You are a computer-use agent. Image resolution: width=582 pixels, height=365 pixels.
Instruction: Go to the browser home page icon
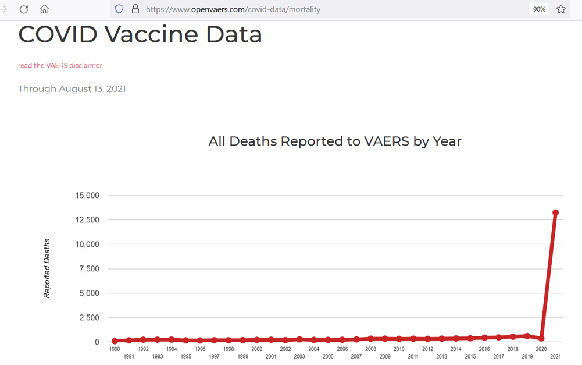[44, 9]
